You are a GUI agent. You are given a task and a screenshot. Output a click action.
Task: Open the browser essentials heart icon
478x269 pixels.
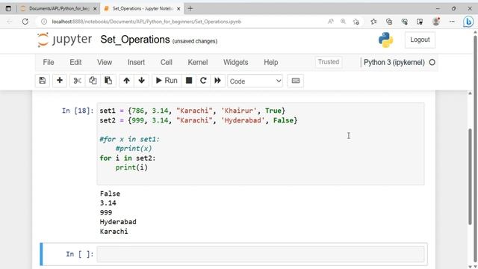pos(405,22)
